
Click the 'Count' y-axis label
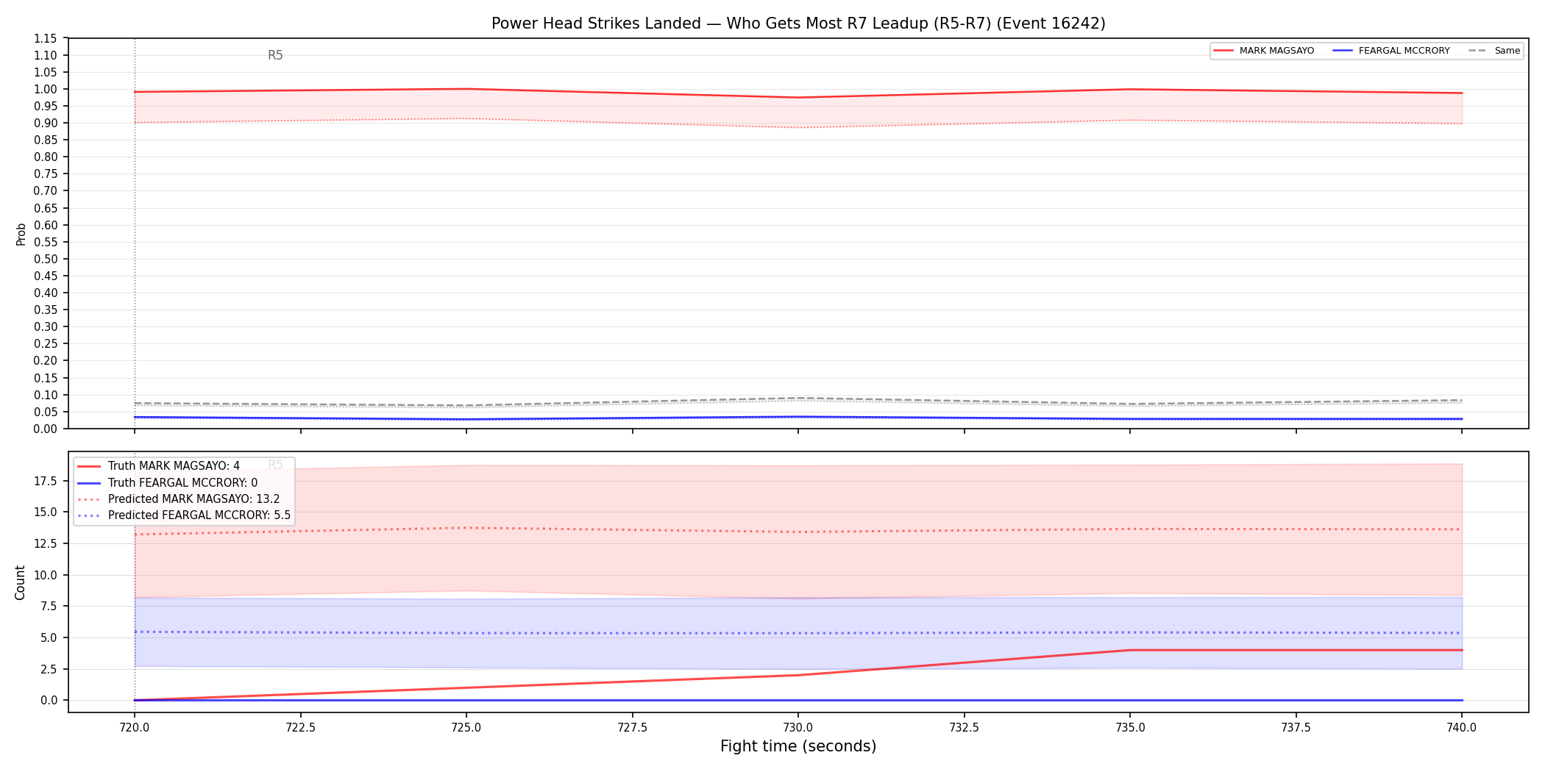click(x=20, y=582)
